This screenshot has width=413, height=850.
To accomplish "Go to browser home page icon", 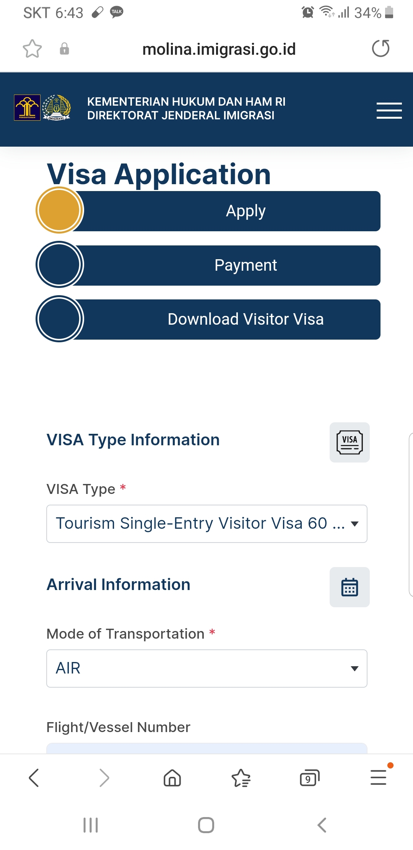I will [x=172, y=778].
